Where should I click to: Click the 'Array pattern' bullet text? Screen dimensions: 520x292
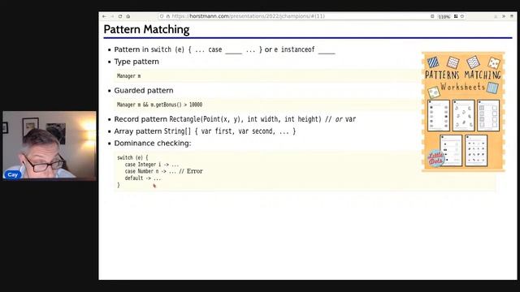click(x=205, y=131)
